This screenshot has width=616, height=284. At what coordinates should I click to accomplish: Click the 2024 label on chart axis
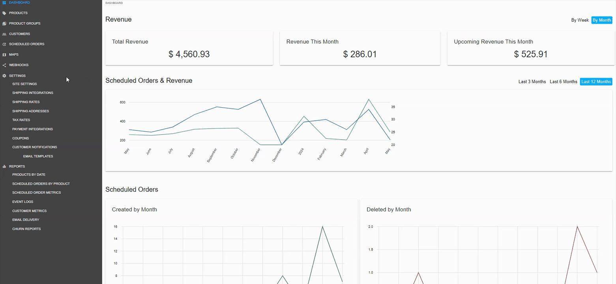(301, 151)
